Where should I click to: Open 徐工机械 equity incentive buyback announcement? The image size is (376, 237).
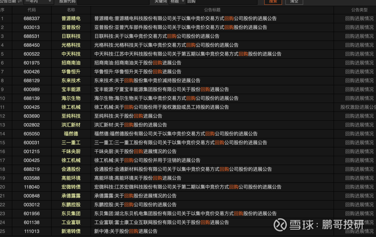pos(162,107)
